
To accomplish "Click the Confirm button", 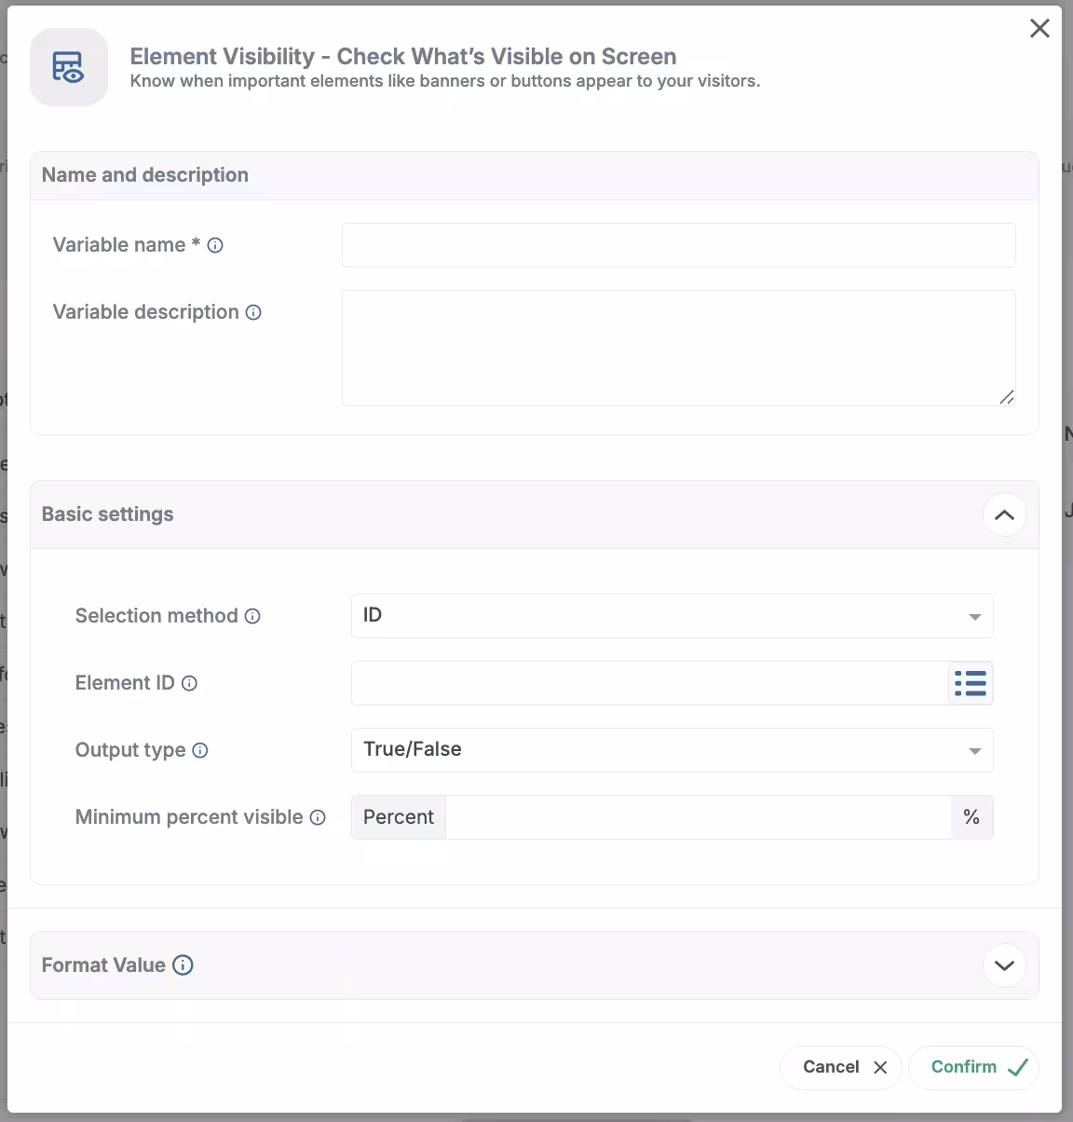I will [x=973, y=1067].
